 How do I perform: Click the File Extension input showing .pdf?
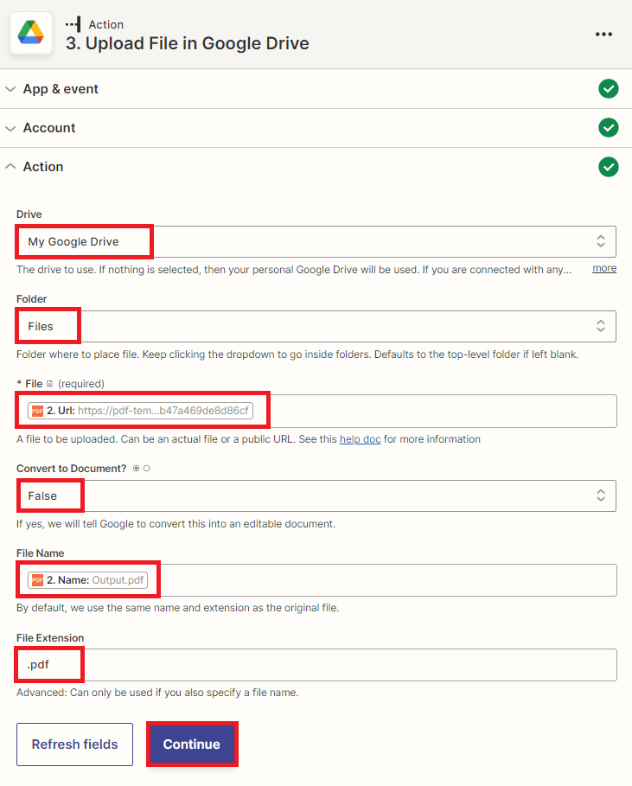316,664
